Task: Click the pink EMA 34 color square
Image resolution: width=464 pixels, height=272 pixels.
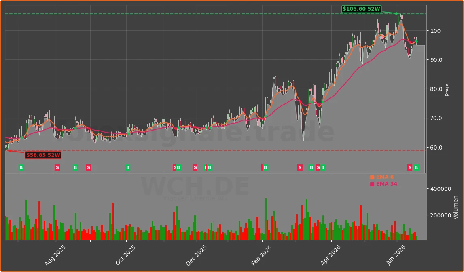Action: pos(372,184)
